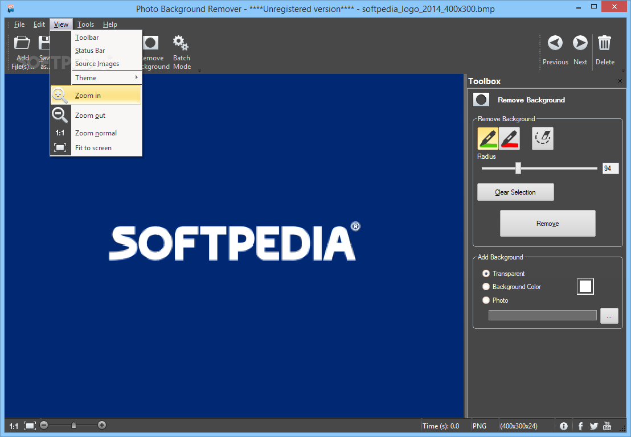Click the (400x300x24) dimensions text

(x=519, y=426)
